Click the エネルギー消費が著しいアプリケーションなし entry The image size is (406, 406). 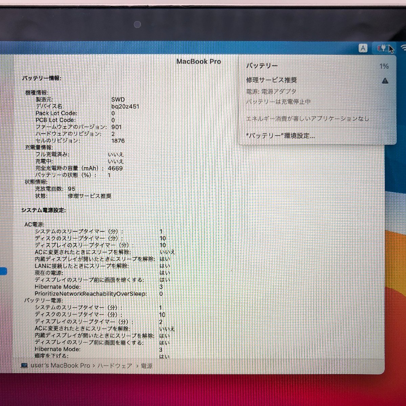(x=307, y=119)
